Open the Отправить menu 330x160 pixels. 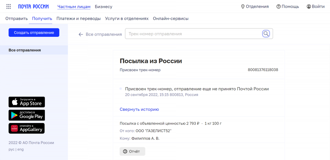point(16,19)
